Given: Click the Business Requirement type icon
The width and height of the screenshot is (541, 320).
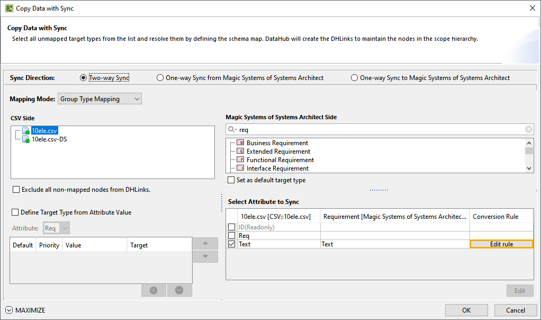Looking at the screenshot, I should coord(240,143).
